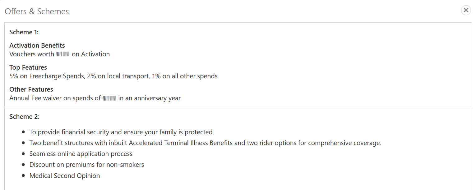Viewport: 476px width, 190px height.
Task: Click the Activation Benefits heading
Action: 37,45
